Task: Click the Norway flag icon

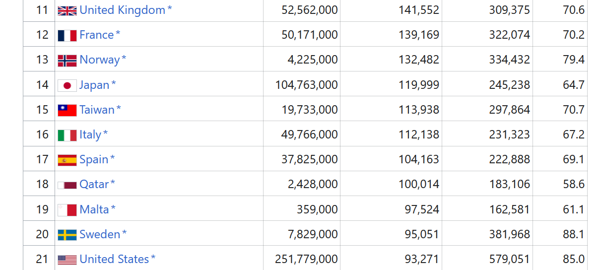Action: point(67,61)
